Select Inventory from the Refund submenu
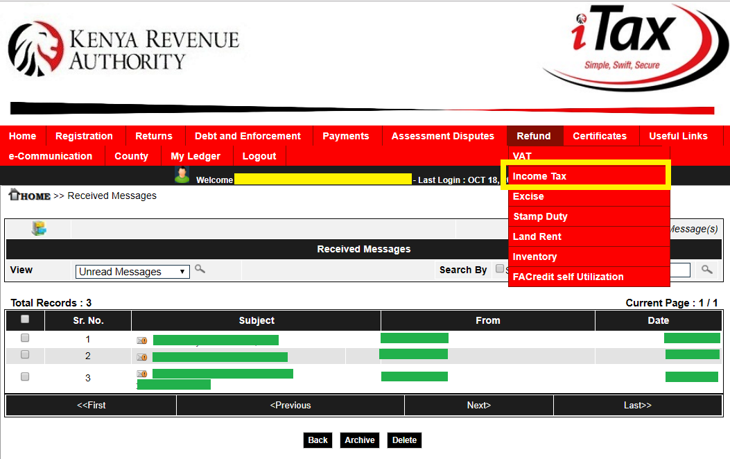This screenshot has width=730, height=459. pyautogui.click(x=589, y=257)
